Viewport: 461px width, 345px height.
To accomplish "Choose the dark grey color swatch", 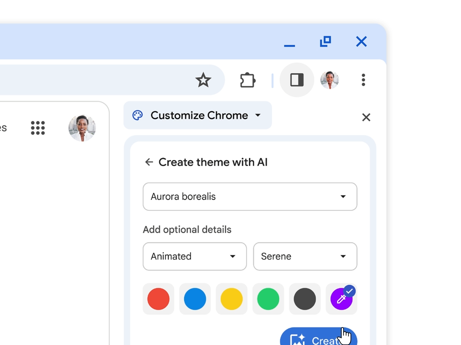I will (x=305, y=299).
